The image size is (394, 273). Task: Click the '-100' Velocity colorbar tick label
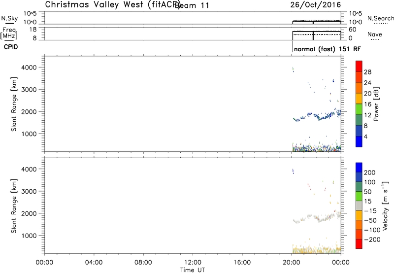pyautogui.click(x=372, y=230)
